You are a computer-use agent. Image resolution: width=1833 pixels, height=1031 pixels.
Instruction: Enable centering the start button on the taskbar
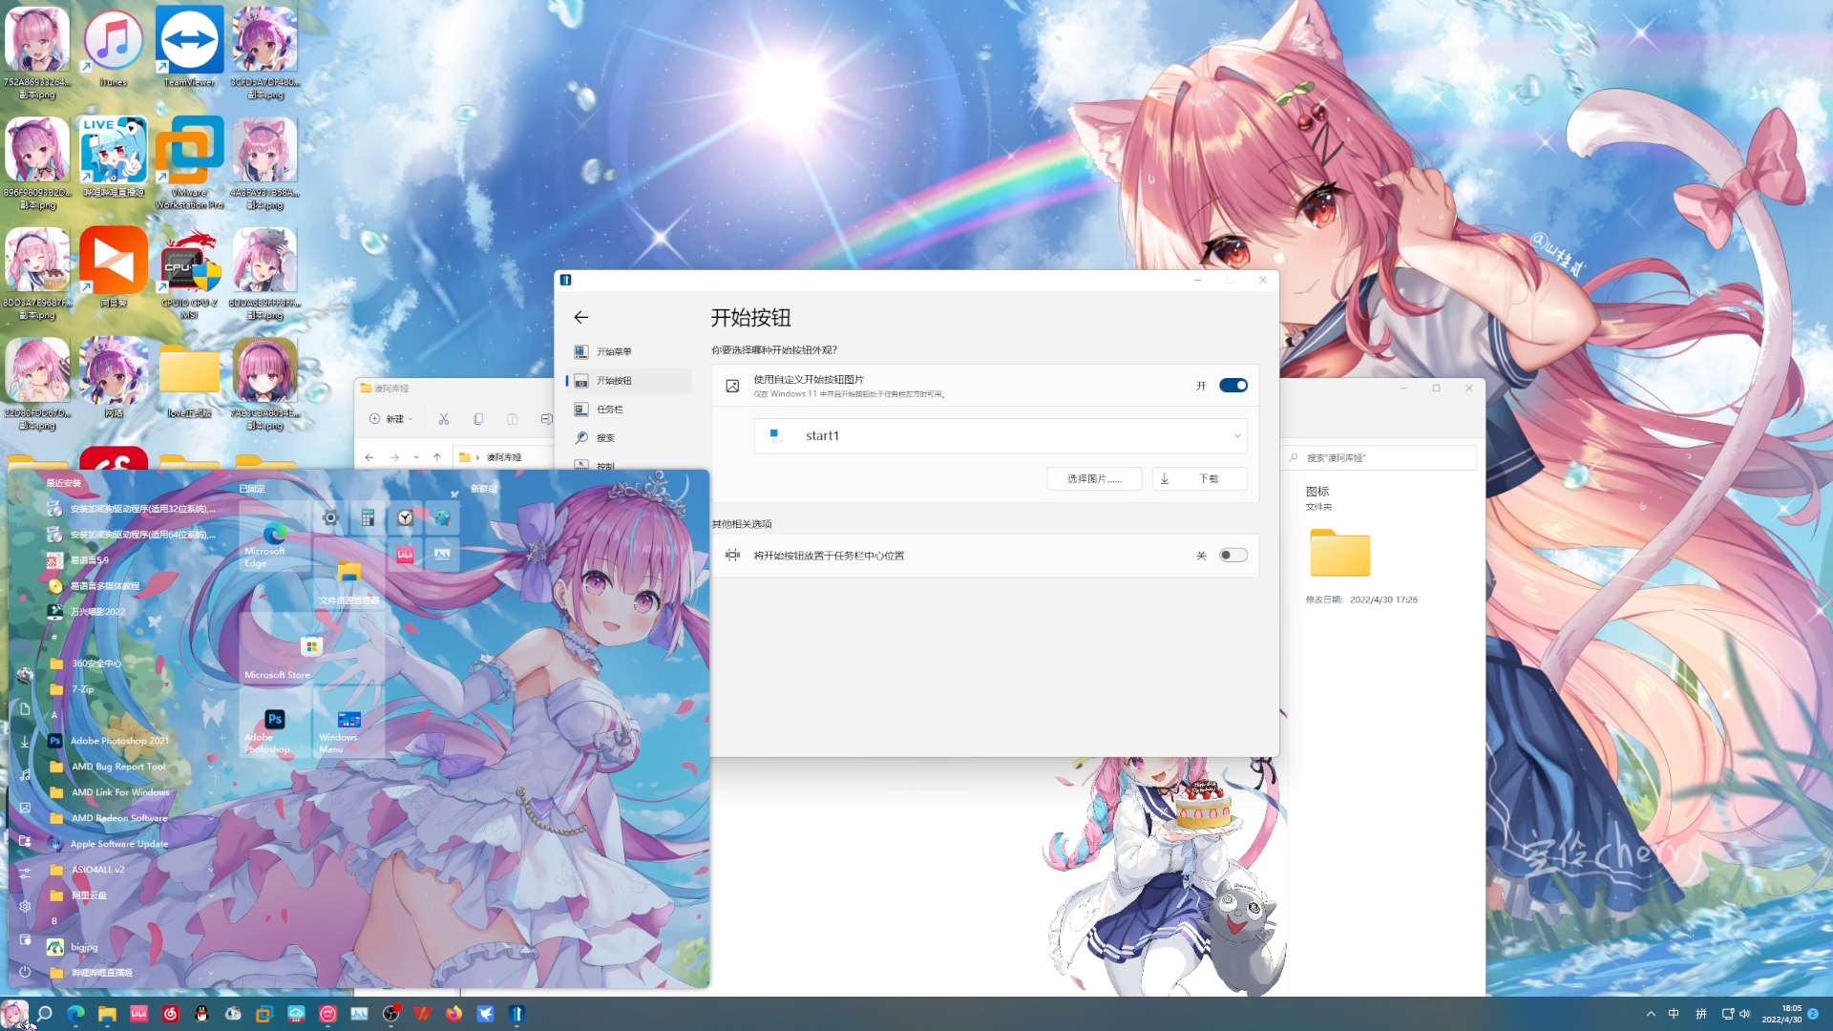(x=1233, y=556)
